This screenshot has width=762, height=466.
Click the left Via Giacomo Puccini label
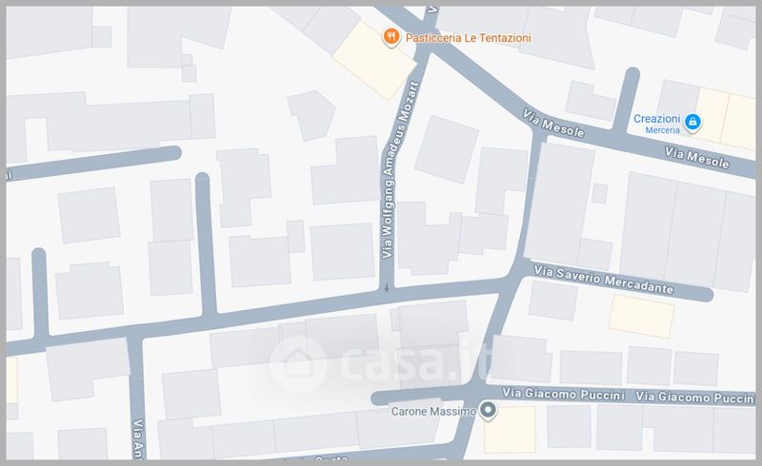point(563,394)
